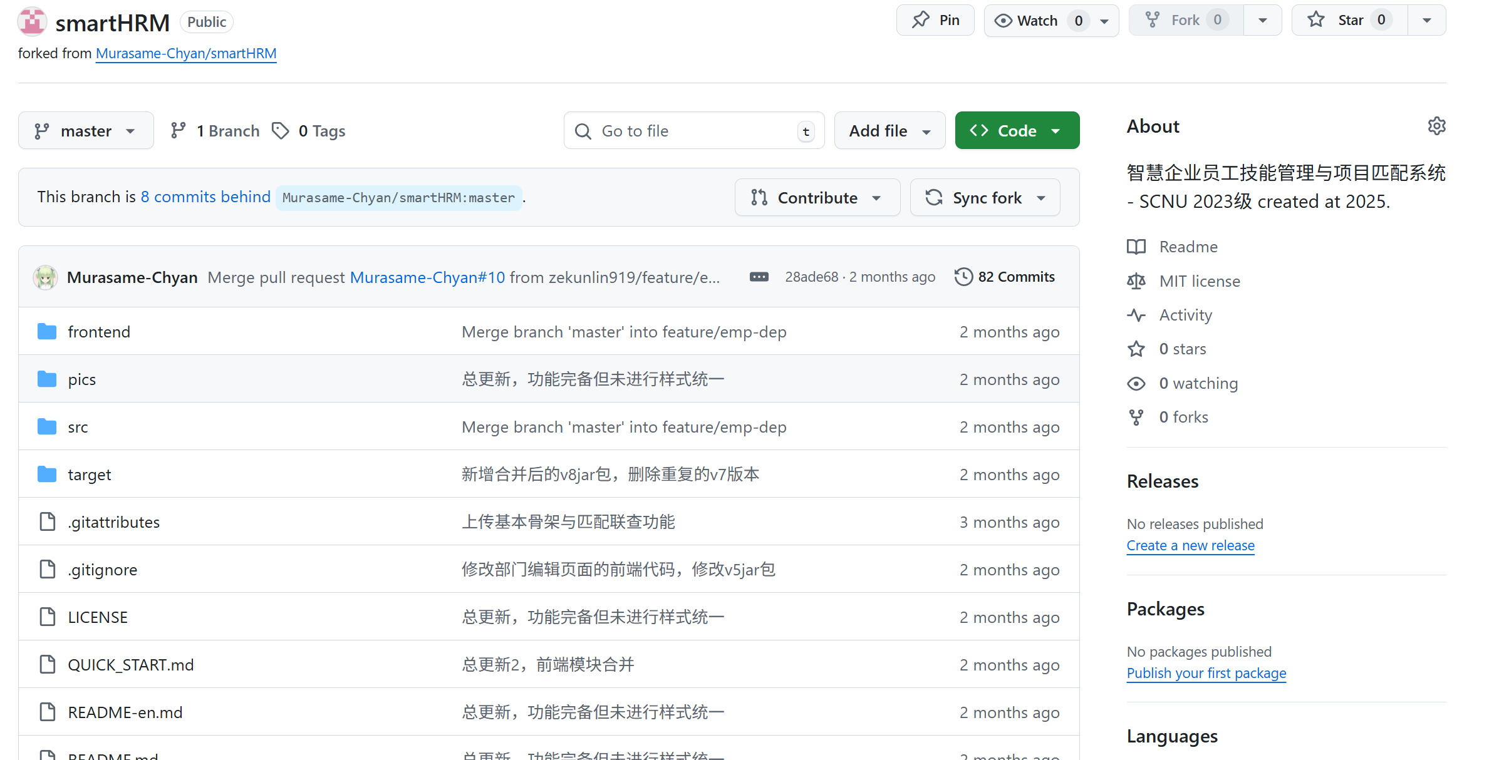The height and width of the screenshot is (760, 1499).
Task: Open the README-en.md file
Action: (125, 712)
